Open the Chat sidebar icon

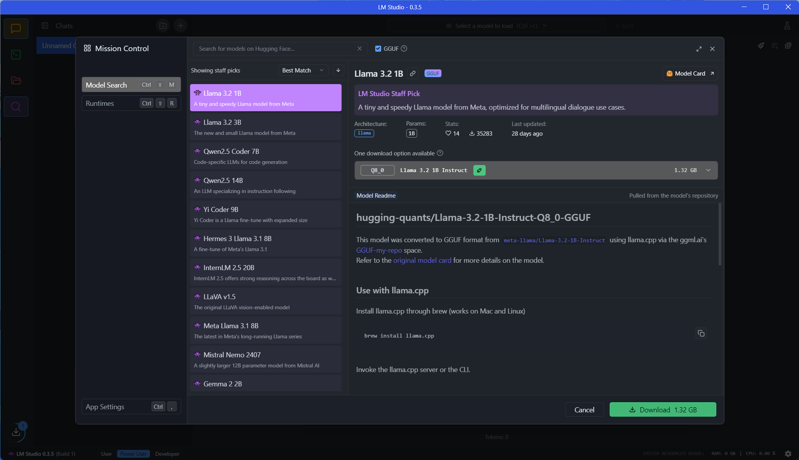[x=16, y=29]
